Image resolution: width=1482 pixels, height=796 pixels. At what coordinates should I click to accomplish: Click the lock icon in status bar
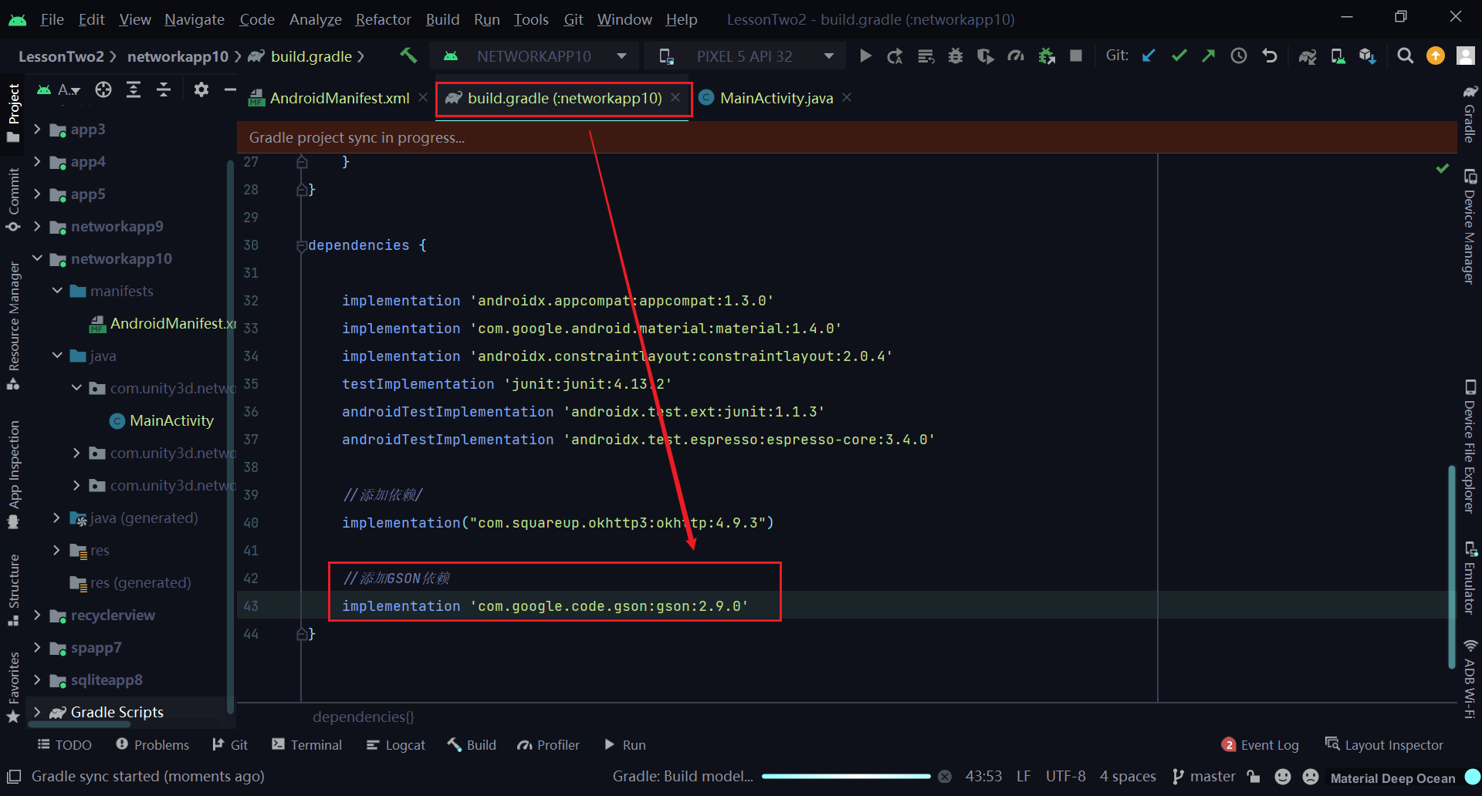pos(1254,777)
